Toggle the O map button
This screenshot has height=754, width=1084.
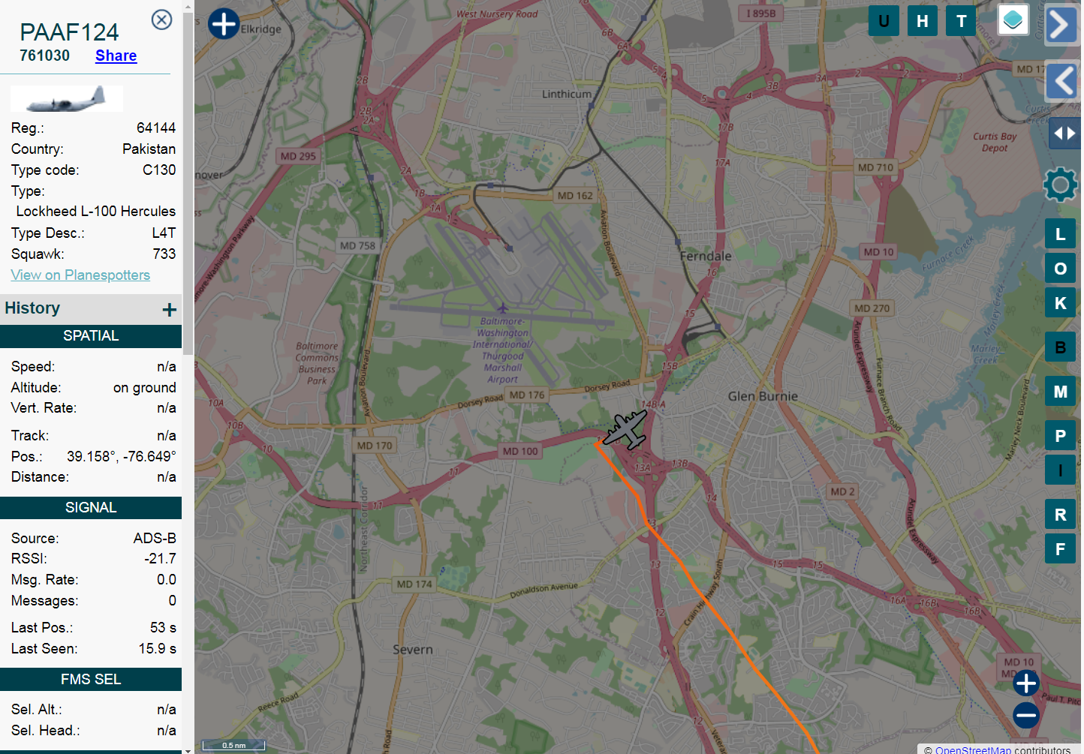point(1060,269)
